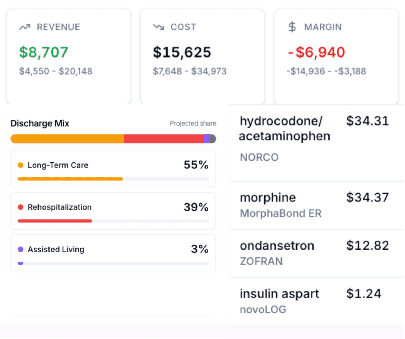
Task: Click the gray end segment of stacked bar
Action: 213,139
